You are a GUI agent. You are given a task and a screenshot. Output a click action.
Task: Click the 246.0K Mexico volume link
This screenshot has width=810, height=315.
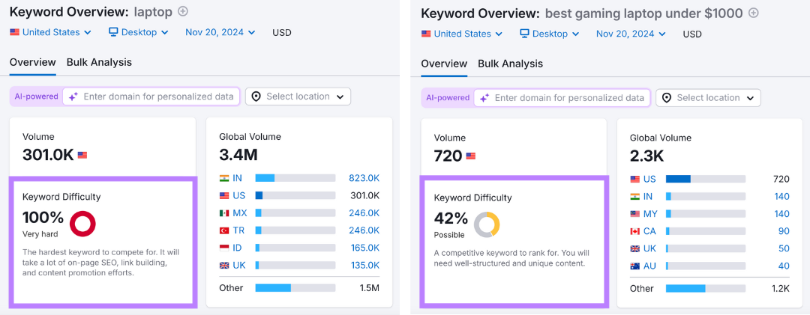[364, 213]
